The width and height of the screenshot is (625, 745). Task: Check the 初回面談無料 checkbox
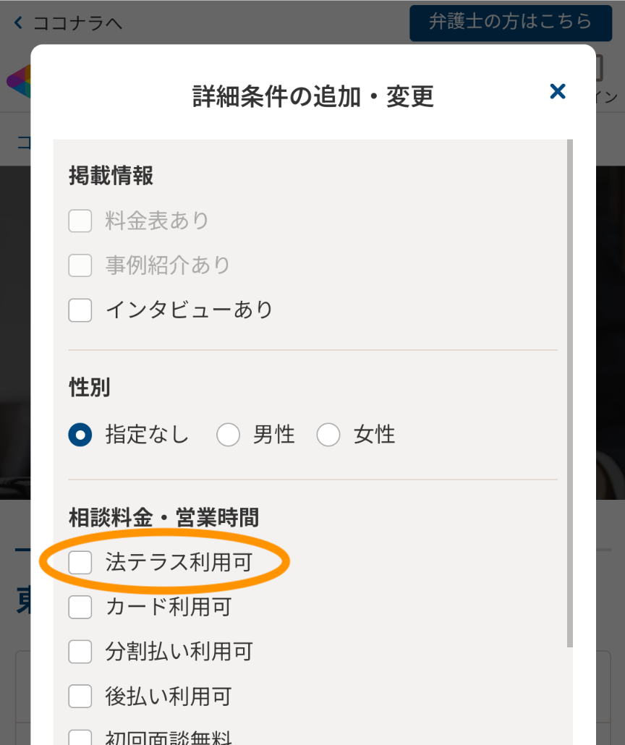click(x=80, y=738)
